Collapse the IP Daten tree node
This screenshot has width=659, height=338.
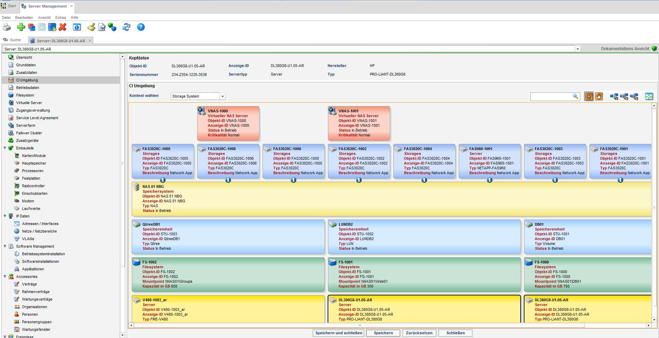(x=5, y=216)
